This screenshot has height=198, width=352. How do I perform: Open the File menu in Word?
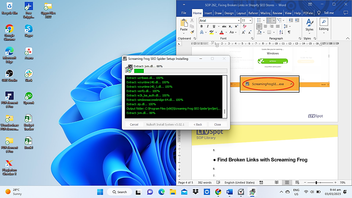184,13
